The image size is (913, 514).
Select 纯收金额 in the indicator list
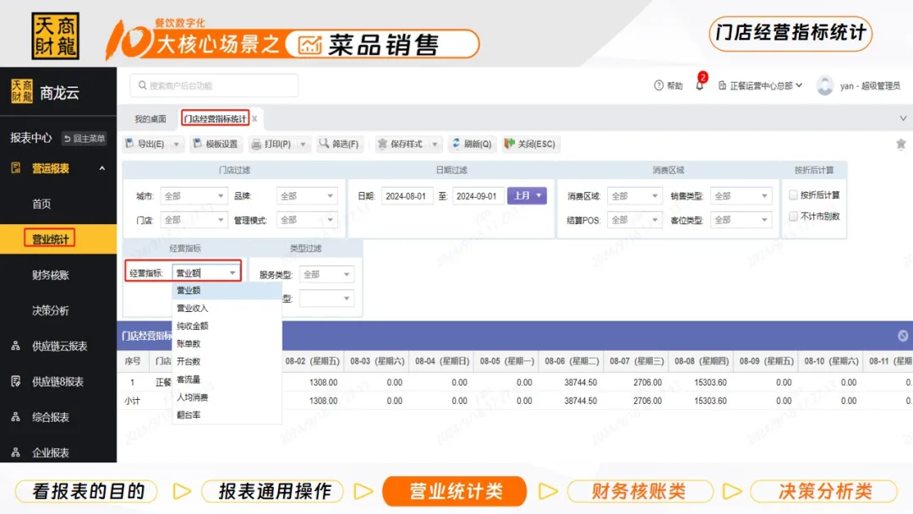[x=227, y=326]
